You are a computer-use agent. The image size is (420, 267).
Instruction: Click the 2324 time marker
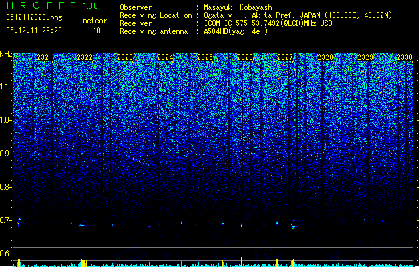tap(165, 57)
